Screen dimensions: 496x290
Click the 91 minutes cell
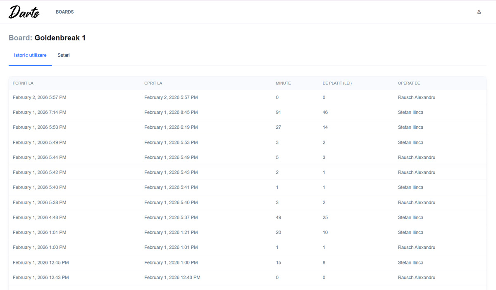tap(278, 112)
